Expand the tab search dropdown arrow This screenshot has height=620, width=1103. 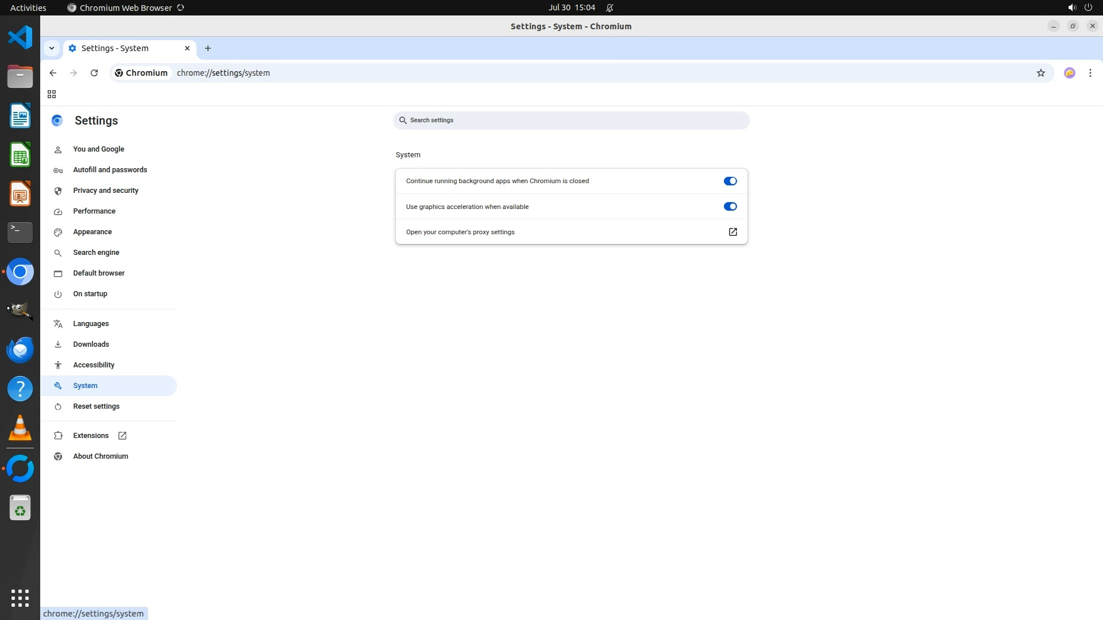(x=52, y=48)
